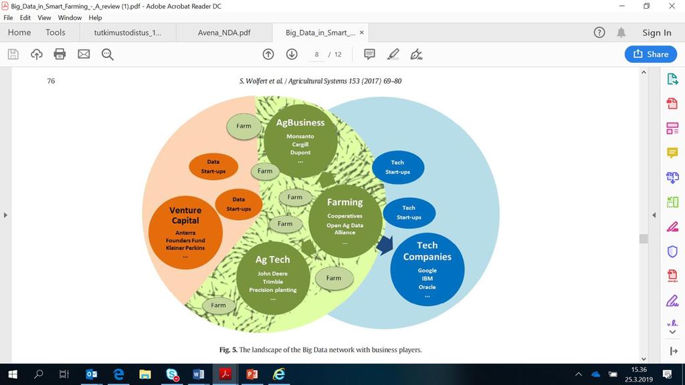This screenshot has width=685, height=385.
Task: Open Outlook from taskbar
Action: [92, 374]
